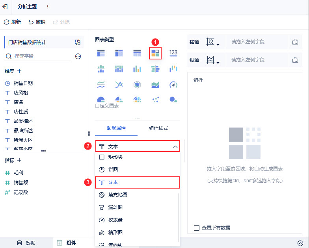Select the stacked column chart icon
Screen dimensions: 309x248
point(119,69)
